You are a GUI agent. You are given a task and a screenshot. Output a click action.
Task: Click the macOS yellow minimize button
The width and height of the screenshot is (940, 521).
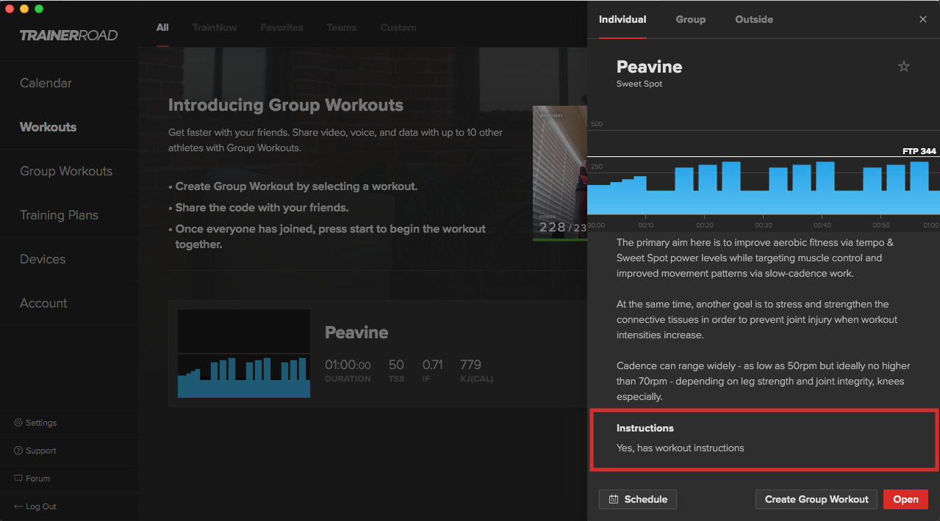click(x=24, y=9)
